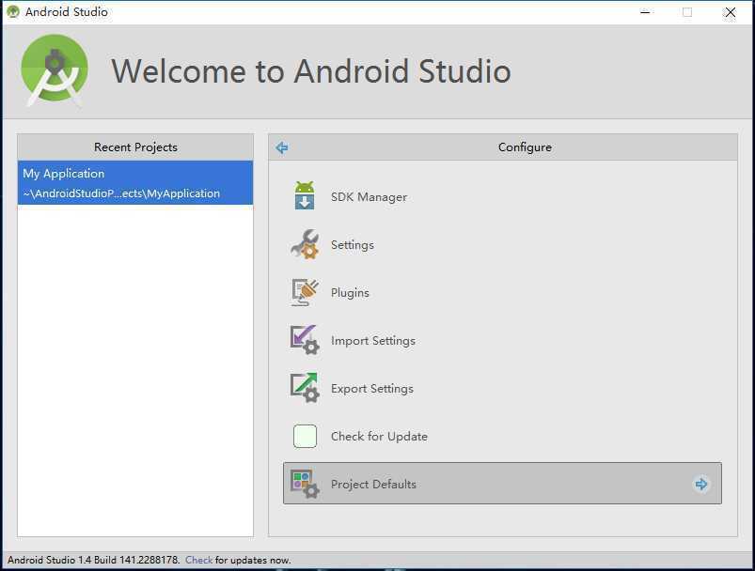Click the Settings wrench and gear icon
This screenshot has width=755, height=571.
click(305, 244)
